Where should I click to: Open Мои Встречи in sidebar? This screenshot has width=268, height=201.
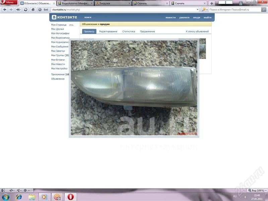[x=58, y=60]
